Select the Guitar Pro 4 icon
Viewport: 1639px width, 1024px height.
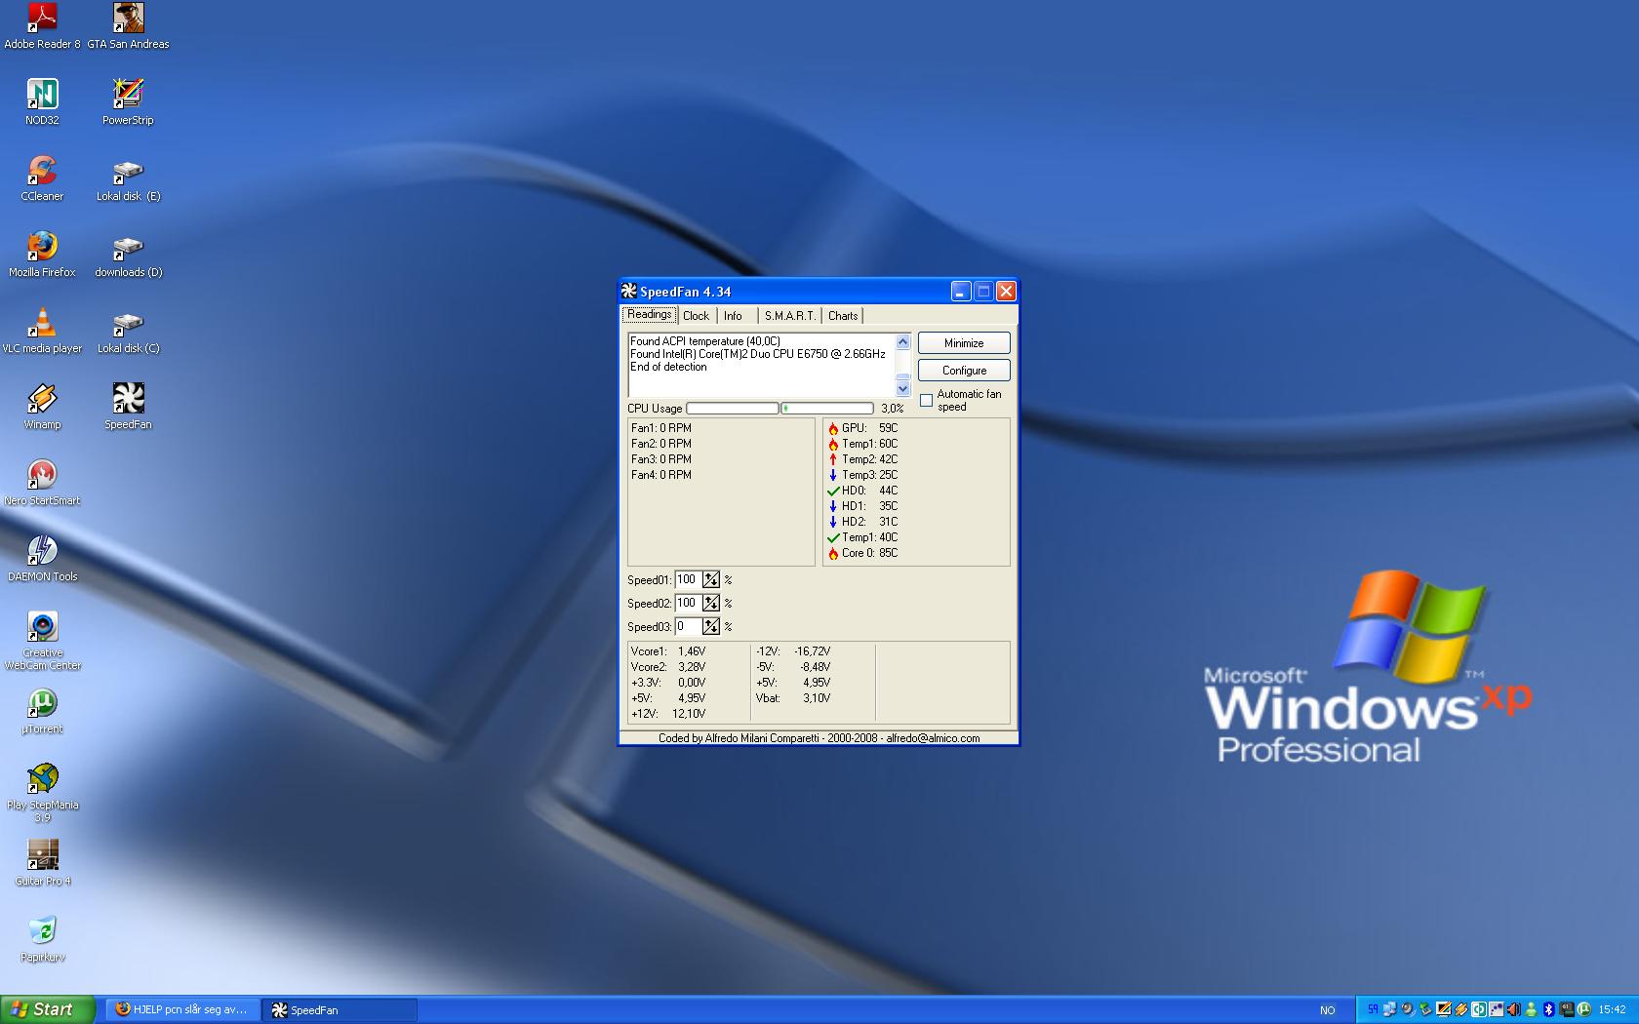pyautogui.click(x=42, y=855)
